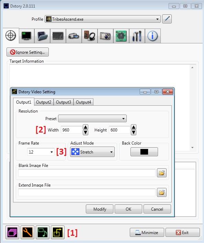The width and height of the screenshot is (204, 243).
Task: Browse for Extend Image File
Action: 162,192
